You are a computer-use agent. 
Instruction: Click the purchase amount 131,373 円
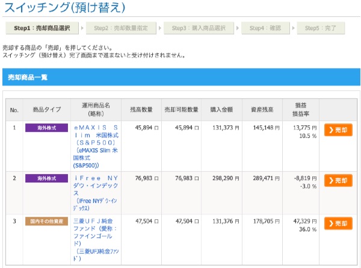coord(226,128)
